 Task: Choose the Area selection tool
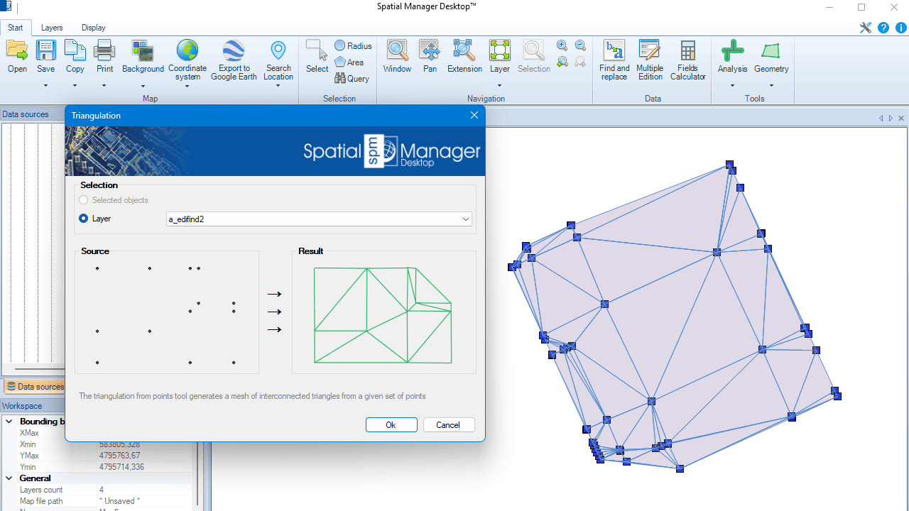349,62
